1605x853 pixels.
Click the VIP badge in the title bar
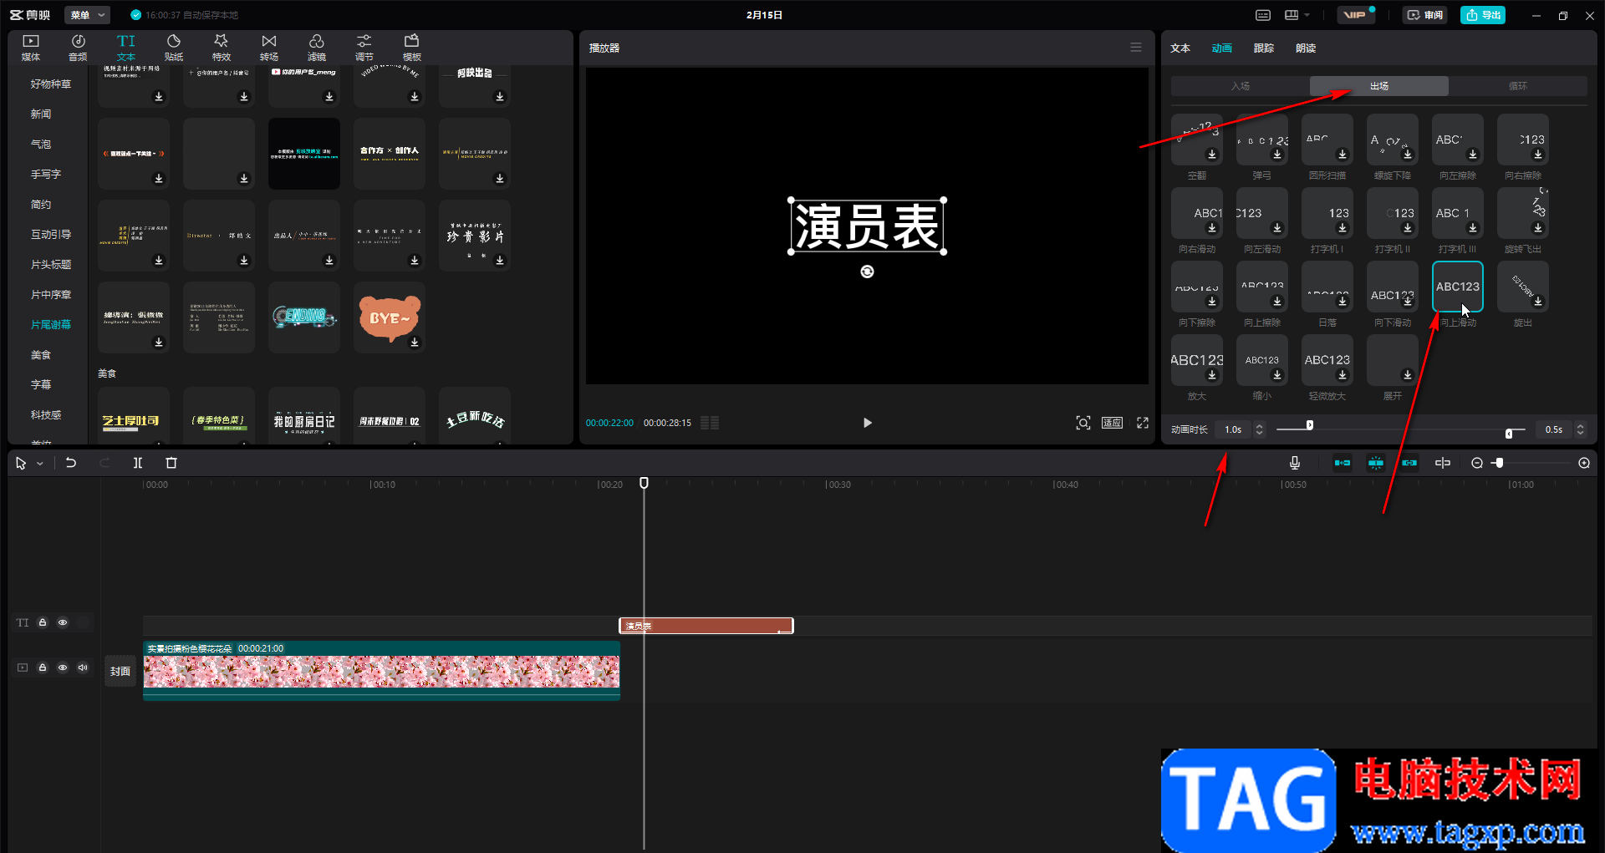pyautogui.click(x=1355, y=15)
